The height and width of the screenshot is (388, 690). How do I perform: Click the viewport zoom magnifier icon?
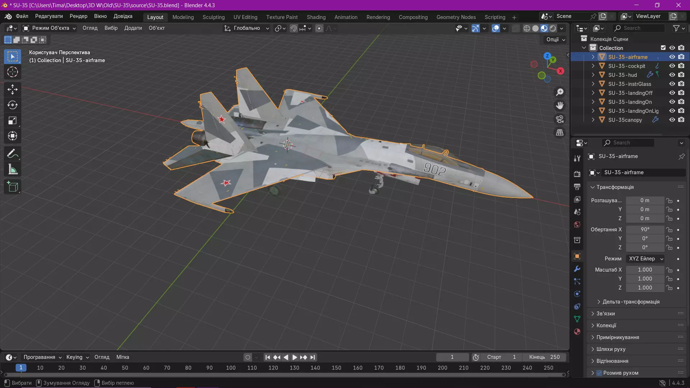pyautogui.click(x=560, y=92)
